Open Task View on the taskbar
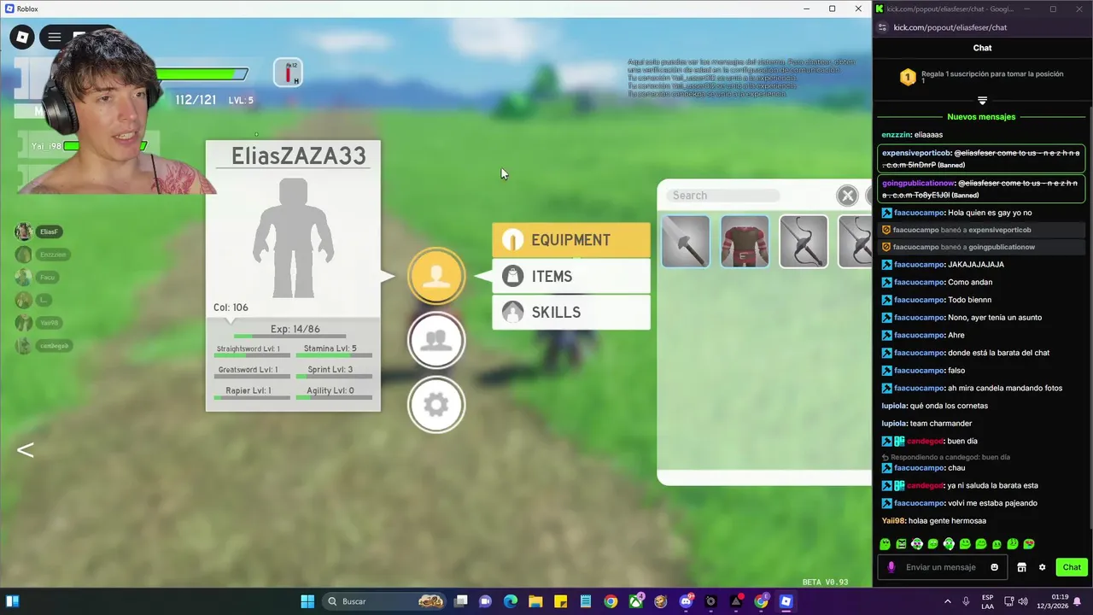The height and width of the screenshot is (615, 1093). (461, 601)
